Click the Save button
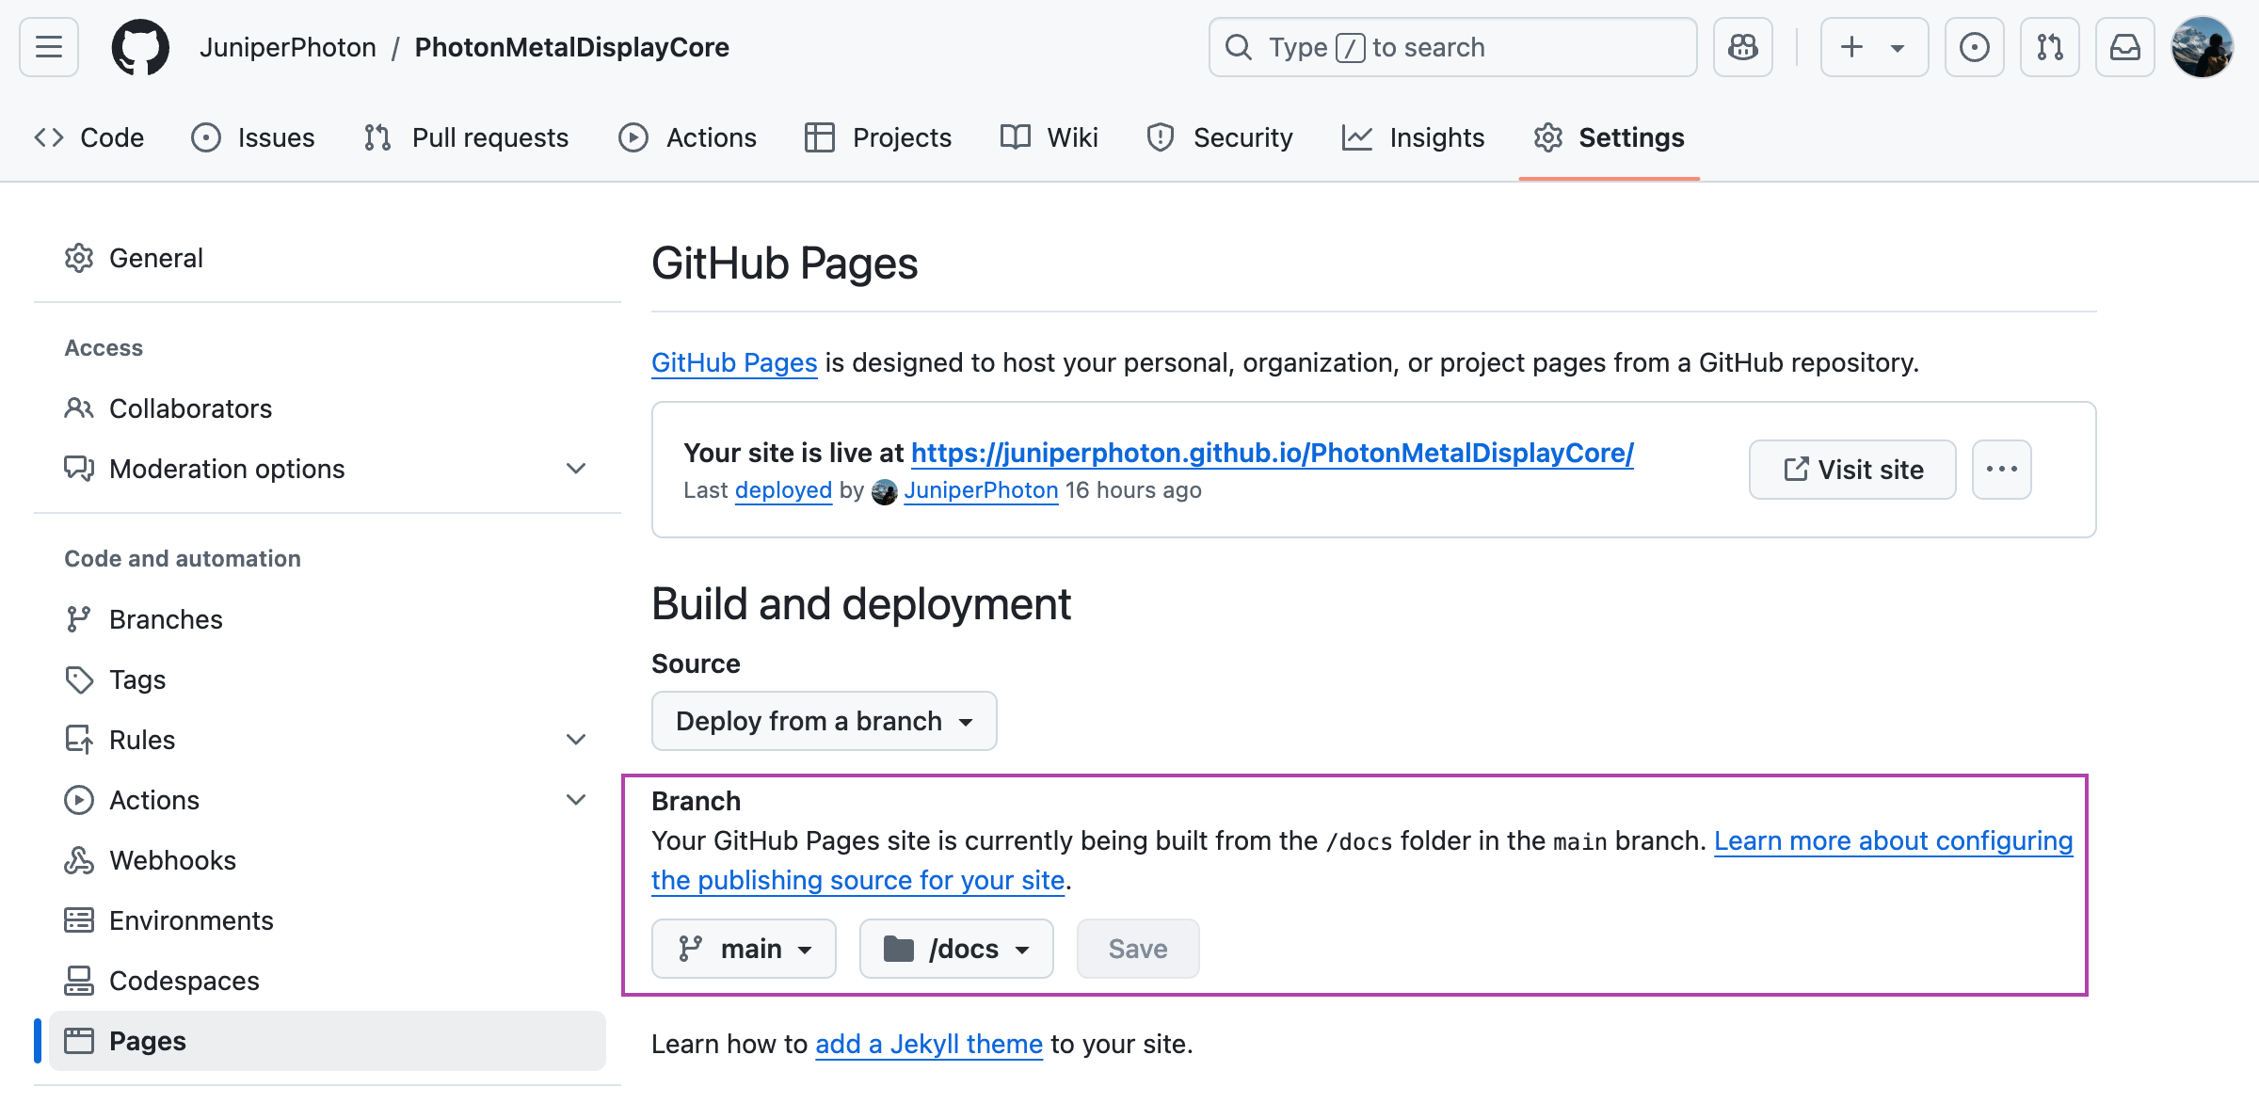This screenshot has width=2259, height=1103. coord(1138,949)
